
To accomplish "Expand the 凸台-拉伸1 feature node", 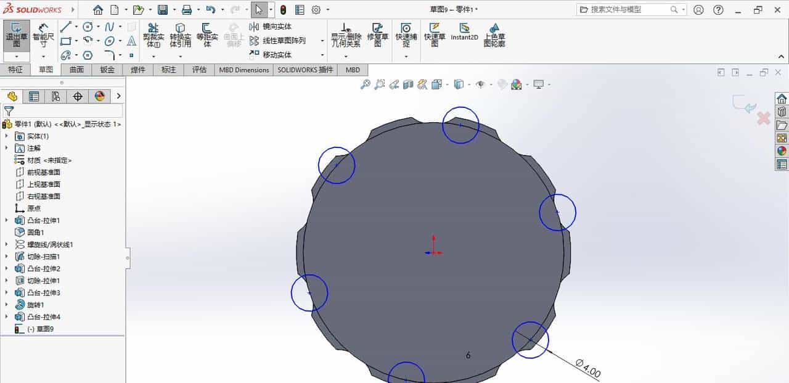I will (x=6, y=220).
